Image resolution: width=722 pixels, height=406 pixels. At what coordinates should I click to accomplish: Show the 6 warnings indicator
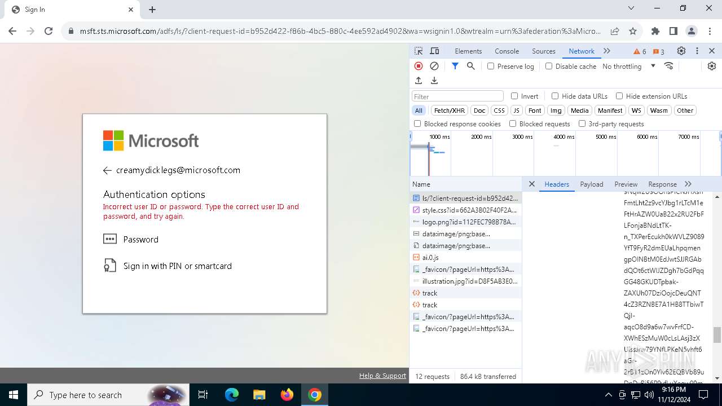tap(640, 51)
